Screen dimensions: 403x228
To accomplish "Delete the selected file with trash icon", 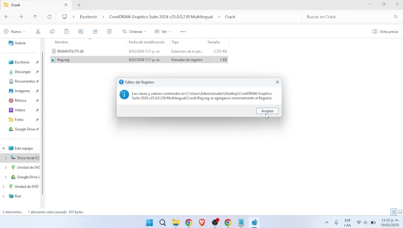I will point(109,32).
